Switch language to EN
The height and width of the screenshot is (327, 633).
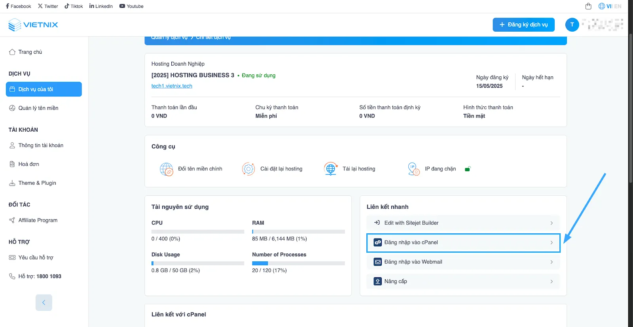(618, 6)
